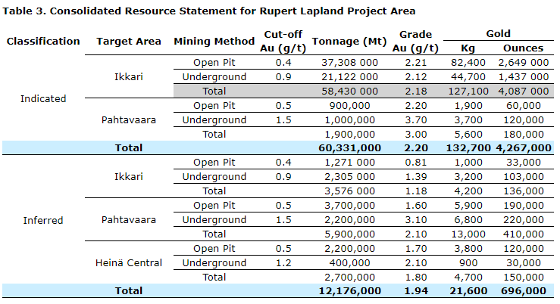The width and height of the screenshot is (560, 304).
Task: Click the 'Indicated' classification cell
Action: click(x=43, y=99)
